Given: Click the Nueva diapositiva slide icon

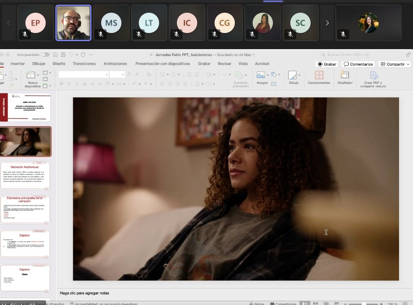Looking at the screenshot, I should point(31,75).
